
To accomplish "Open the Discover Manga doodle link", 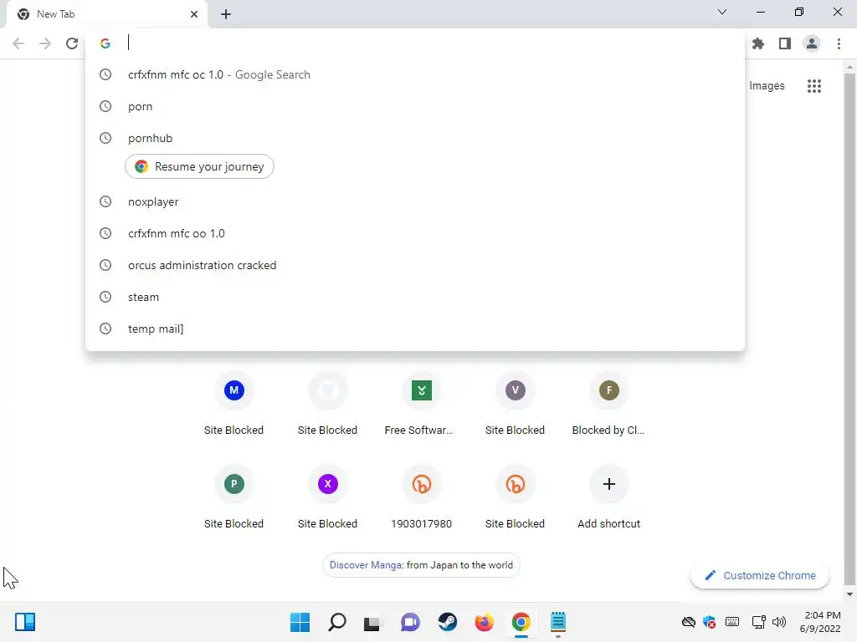I will 421,565.
